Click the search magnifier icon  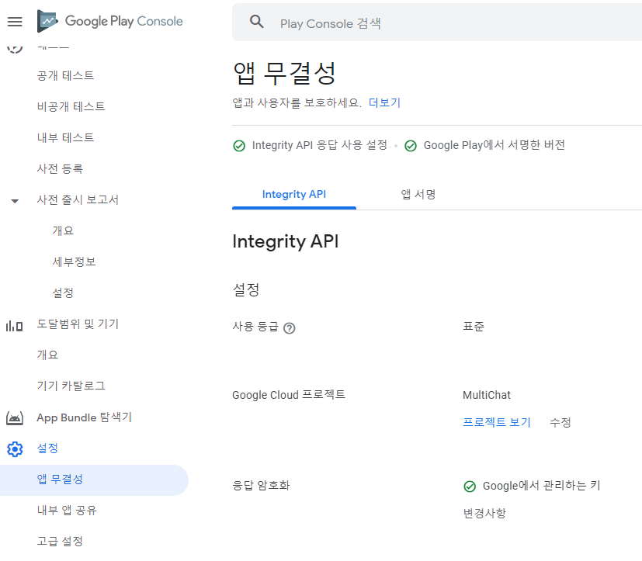click(x=257, y=21)
